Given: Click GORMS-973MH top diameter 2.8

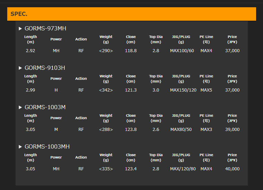Looking at the screenshot, I should pos(156,51).
